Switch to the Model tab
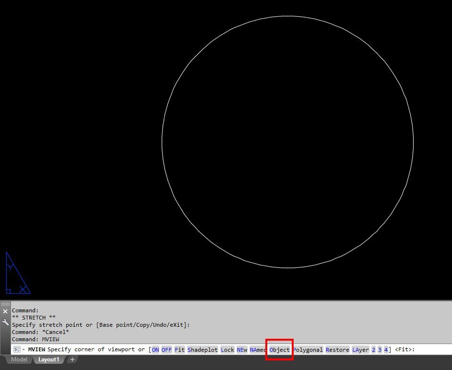Screen dimensions: 452x370 (19, 359)
